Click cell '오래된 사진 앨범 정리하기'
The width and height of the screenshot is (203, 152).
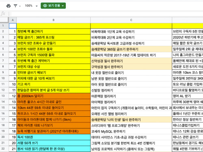[x=131, y=113]
